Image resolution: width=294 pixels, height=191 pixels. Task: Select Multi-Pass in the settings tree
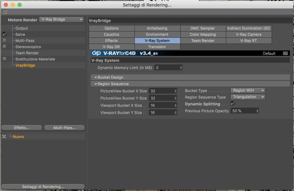coord(25,41)
